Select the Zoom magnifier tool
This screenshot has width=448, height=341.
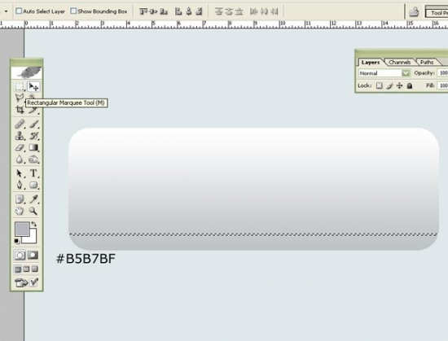point(33,211)
